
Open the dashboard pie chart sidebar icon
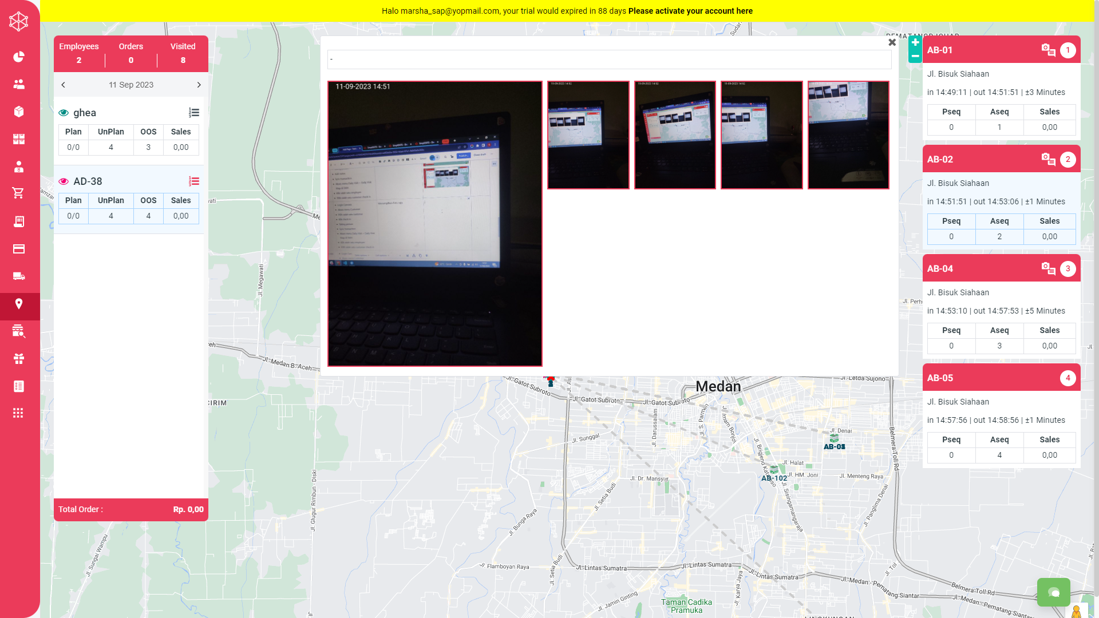[19, 57]
